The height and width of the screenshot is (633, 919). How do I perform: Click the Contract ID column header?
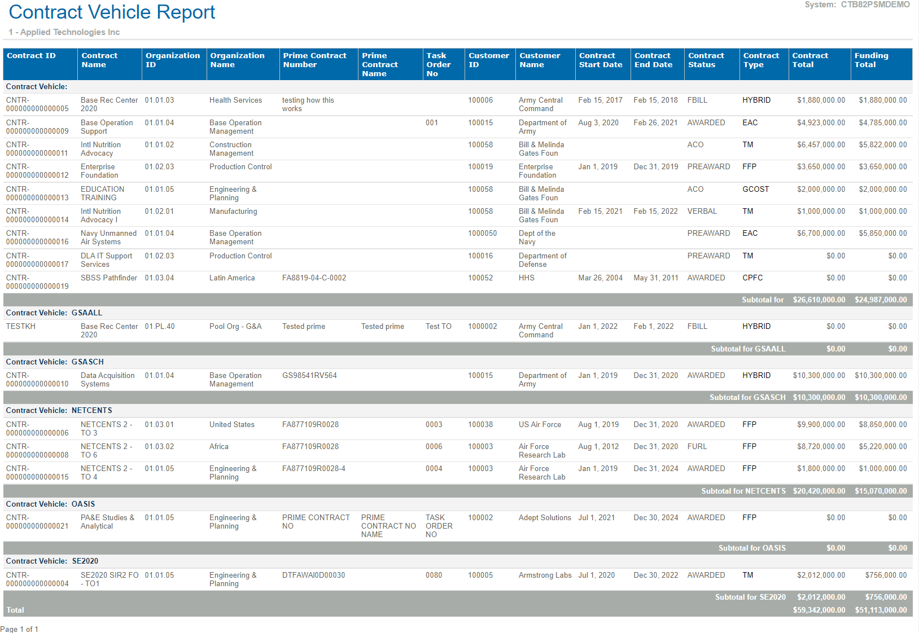click(32, 56)
